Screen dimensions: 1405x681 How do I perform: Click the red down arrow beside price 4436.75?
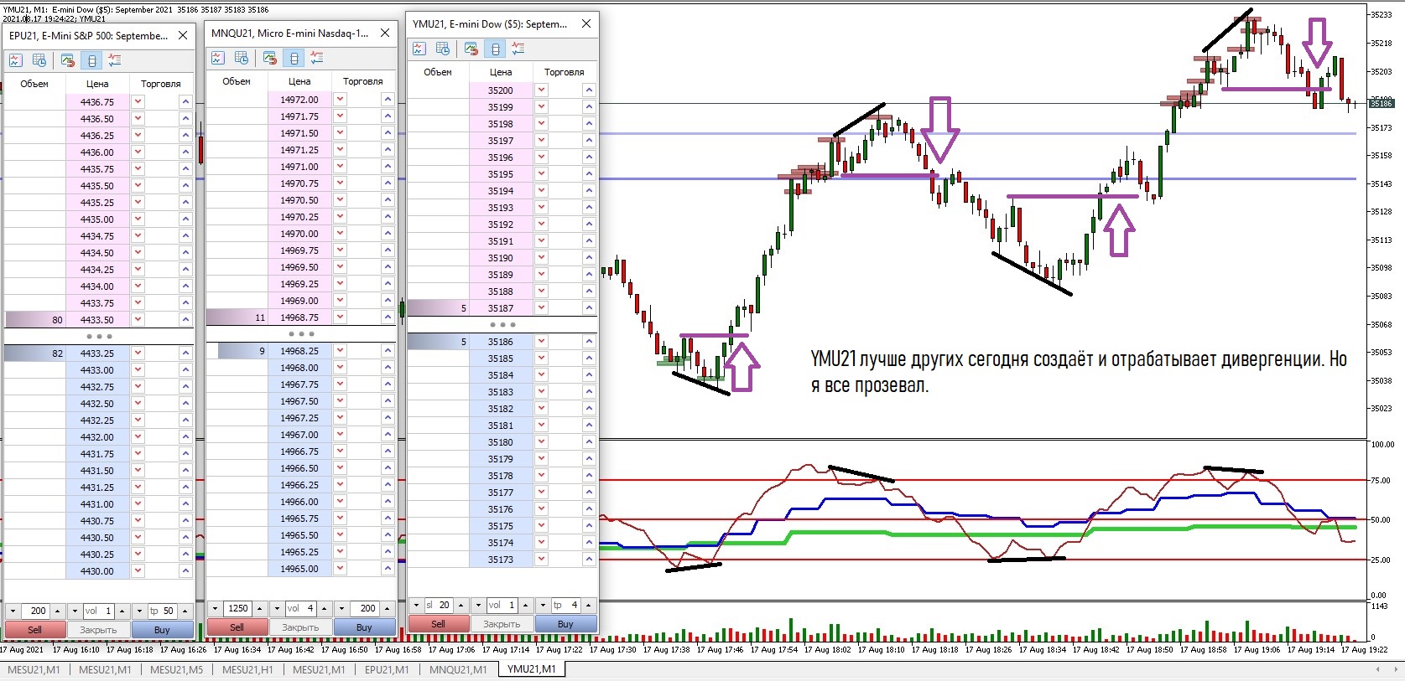click(138, 101)
